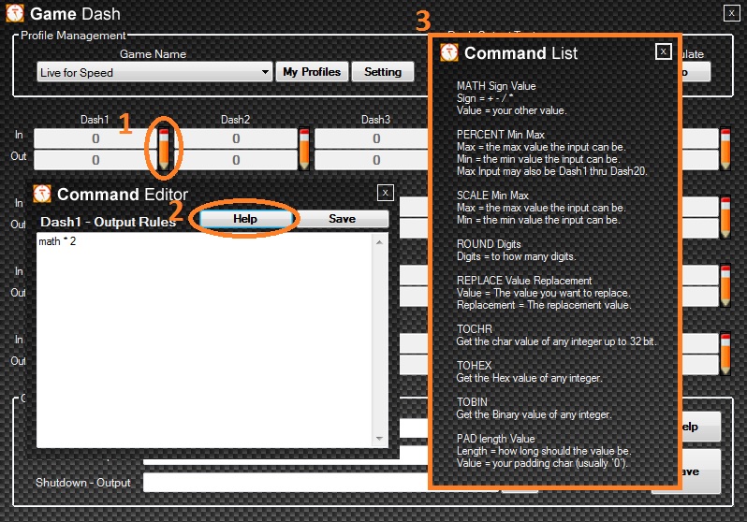The height and width of the screenshot is (522, 747).
Task: Click Help in Command Editor
Action: coord(245,219)
